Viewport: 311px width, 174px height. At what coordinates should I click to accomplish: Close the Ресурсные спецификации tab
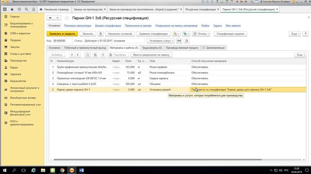(x=218, y=9)
